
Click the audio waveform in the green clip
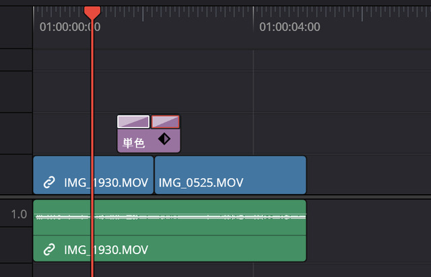[x=170, y=217]
